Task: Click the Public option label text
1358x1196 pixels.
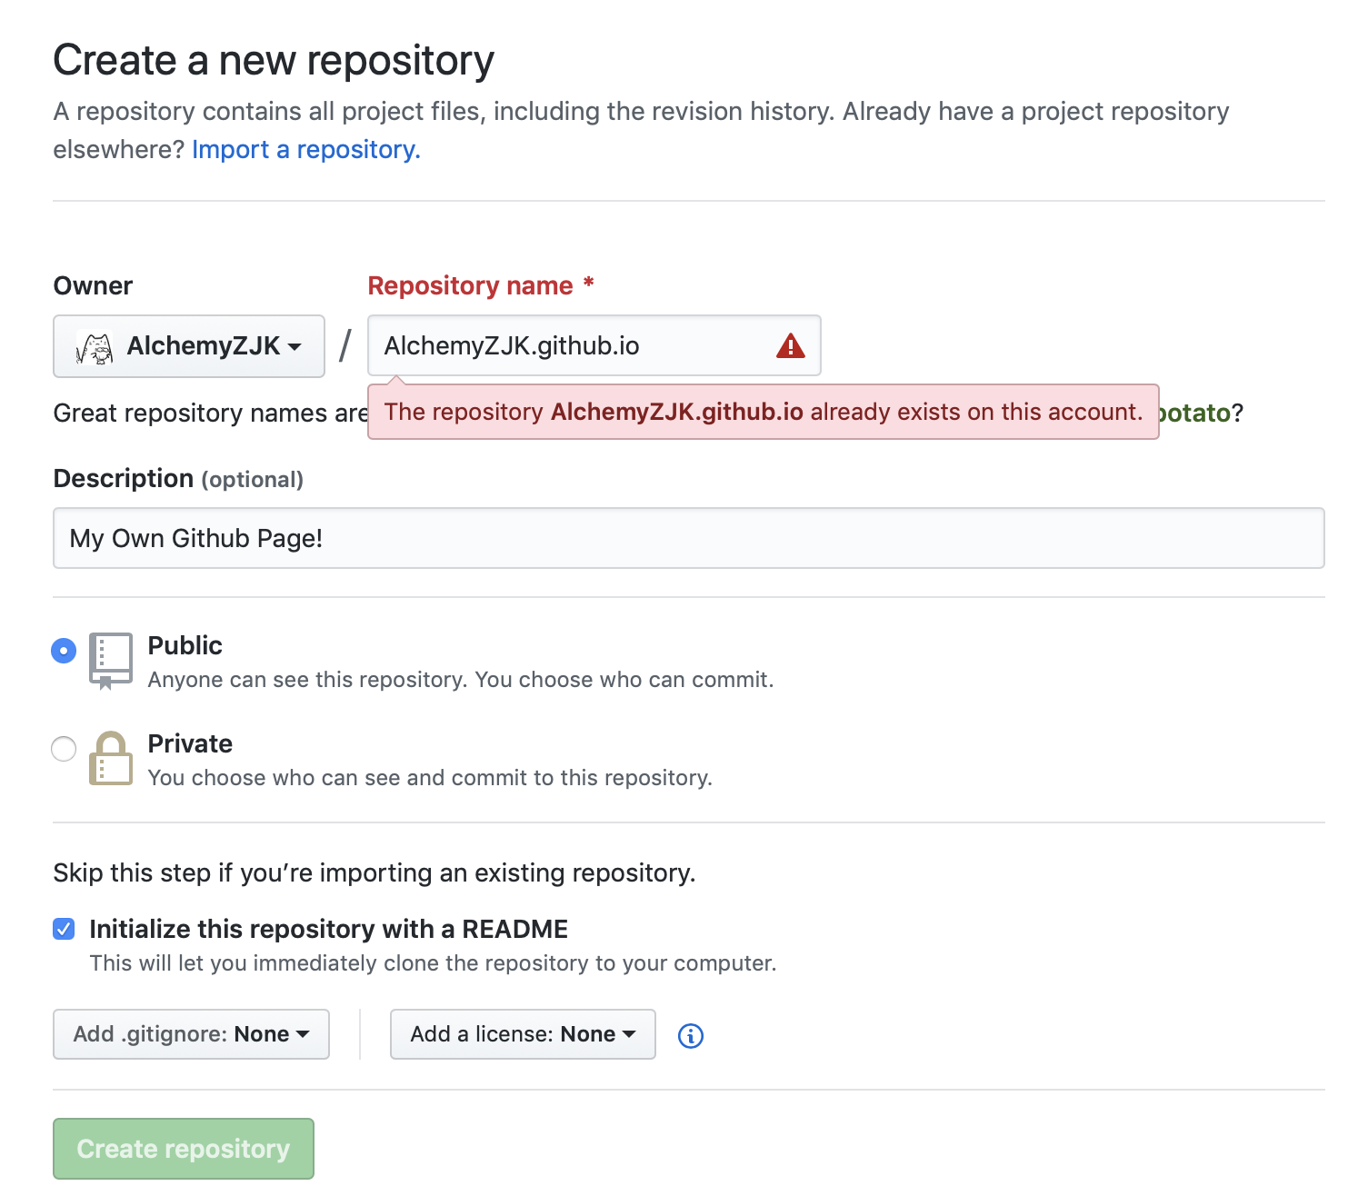Action: tap(185, 645)
